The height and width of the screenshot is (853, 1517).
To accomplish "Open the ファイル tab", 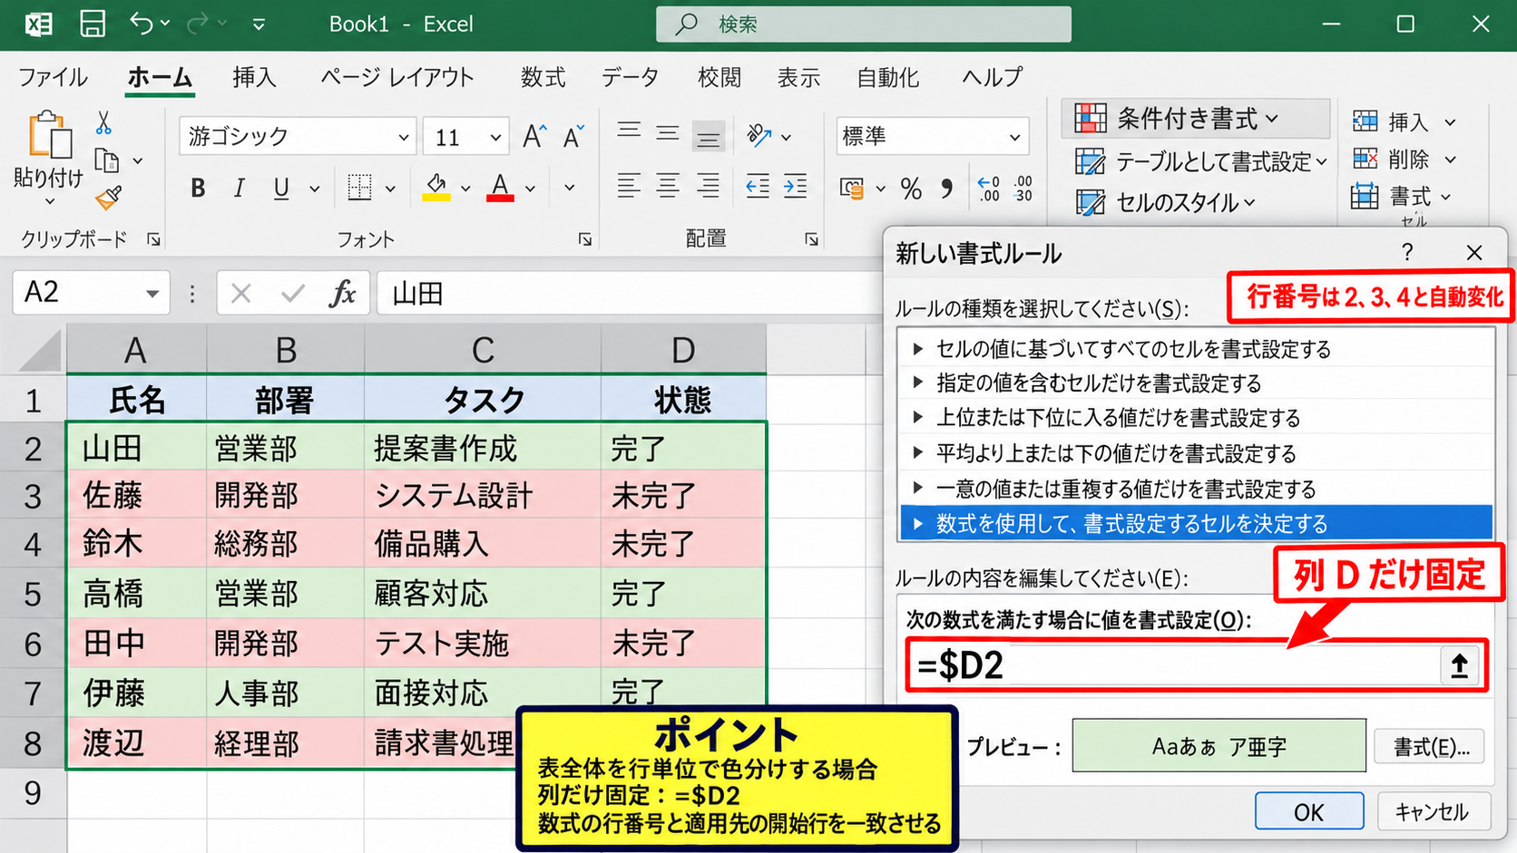I will pos(53,77).
